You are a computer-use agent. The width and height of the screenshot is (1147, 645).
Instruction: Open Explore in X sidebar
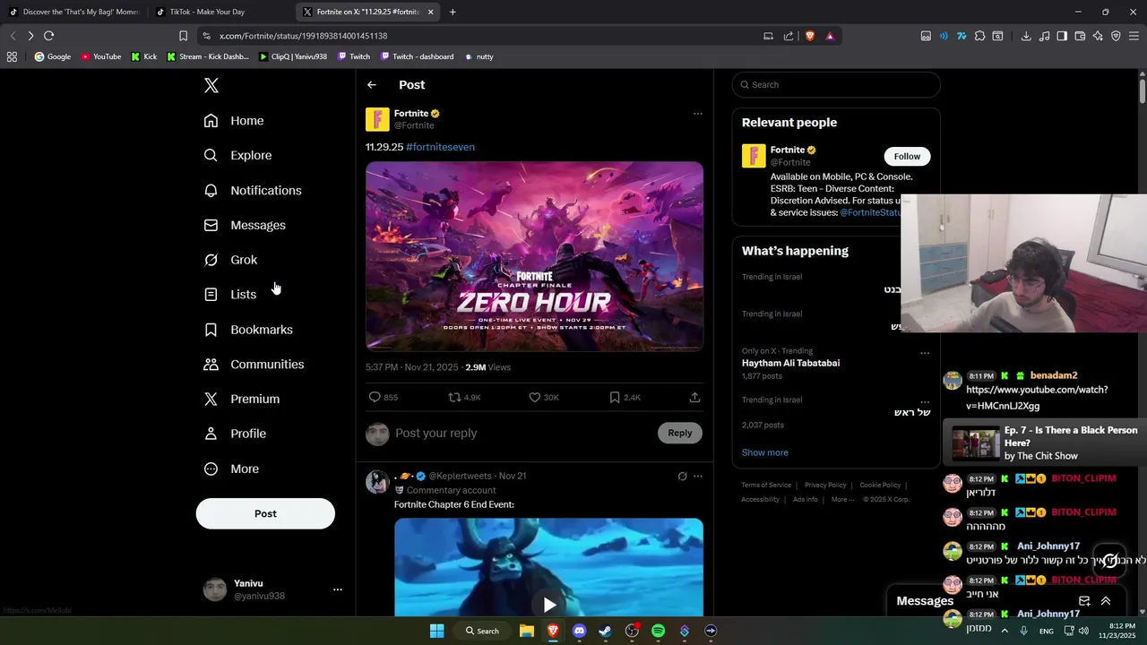tap(237, 155)
